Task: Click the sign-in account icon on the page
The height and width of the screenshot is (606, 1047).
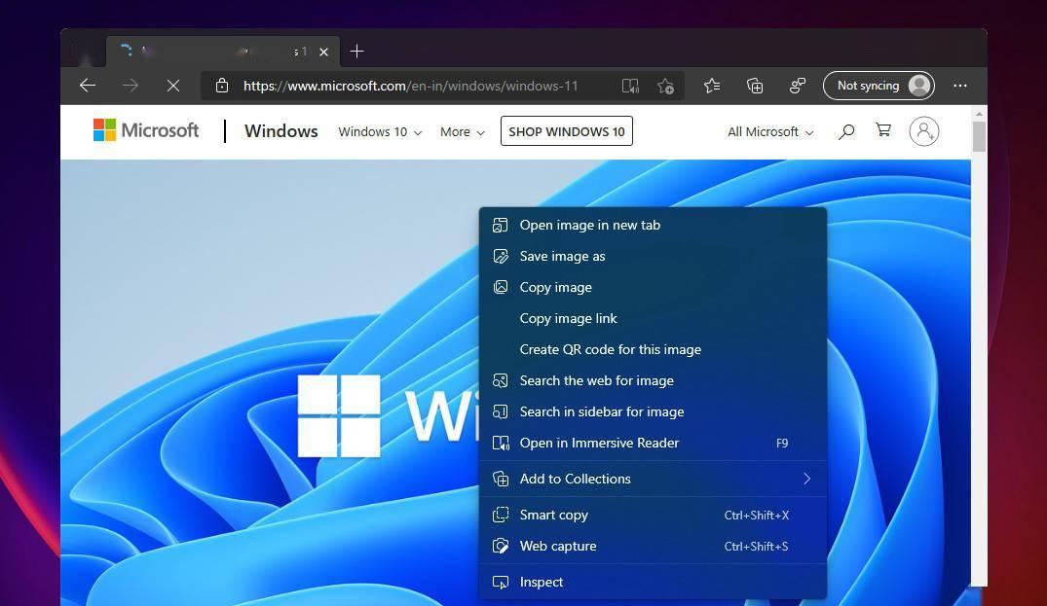Action: coord(924,131)
